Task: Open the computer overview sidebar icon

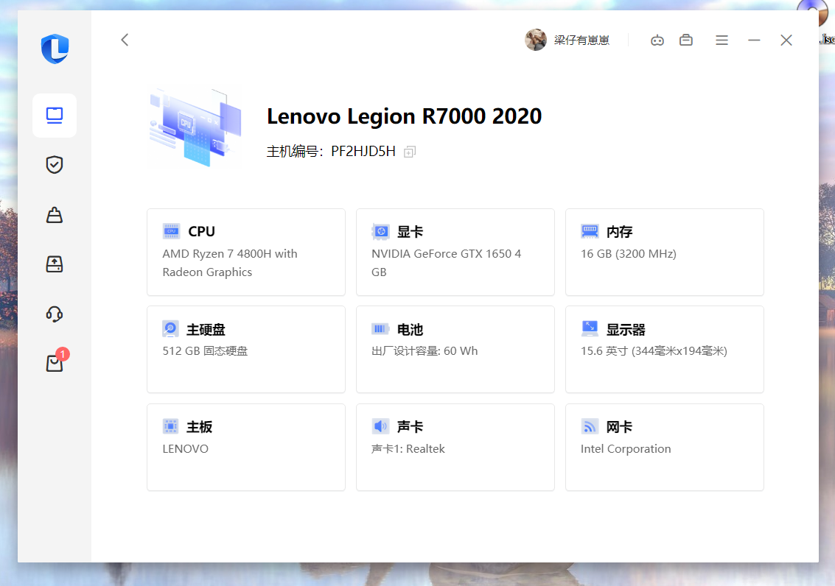Action: click(x=55, y=116)
